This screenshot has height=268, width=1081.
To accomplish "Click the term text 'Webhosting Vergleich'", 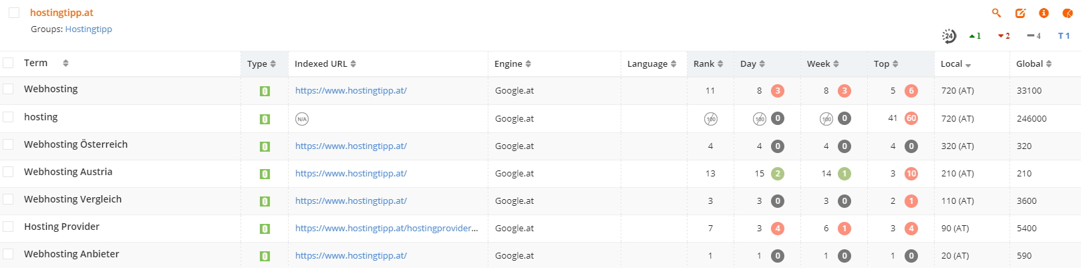I will (73, 199).
